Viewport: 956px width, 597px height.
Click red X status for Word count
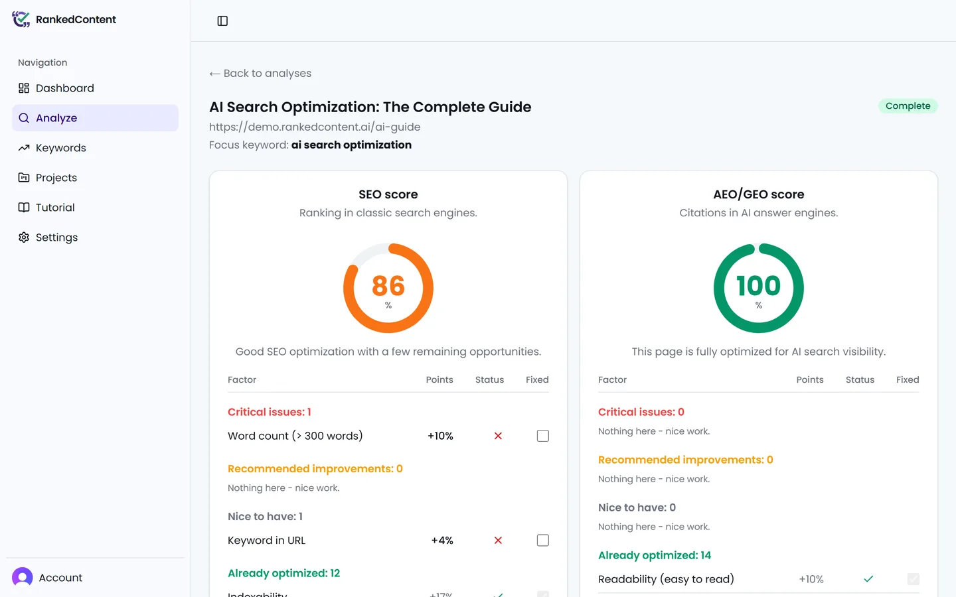498,436
